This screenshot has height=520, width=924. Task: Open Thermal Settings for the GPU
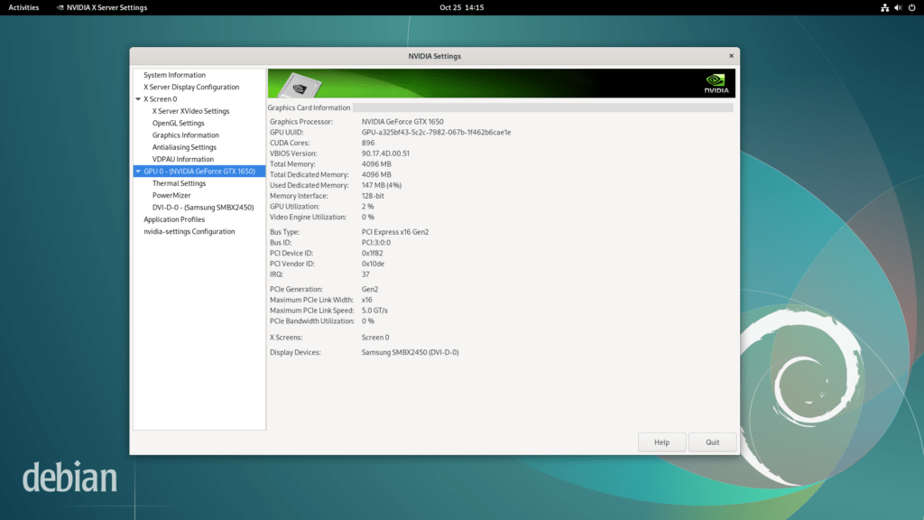point(180,182)
